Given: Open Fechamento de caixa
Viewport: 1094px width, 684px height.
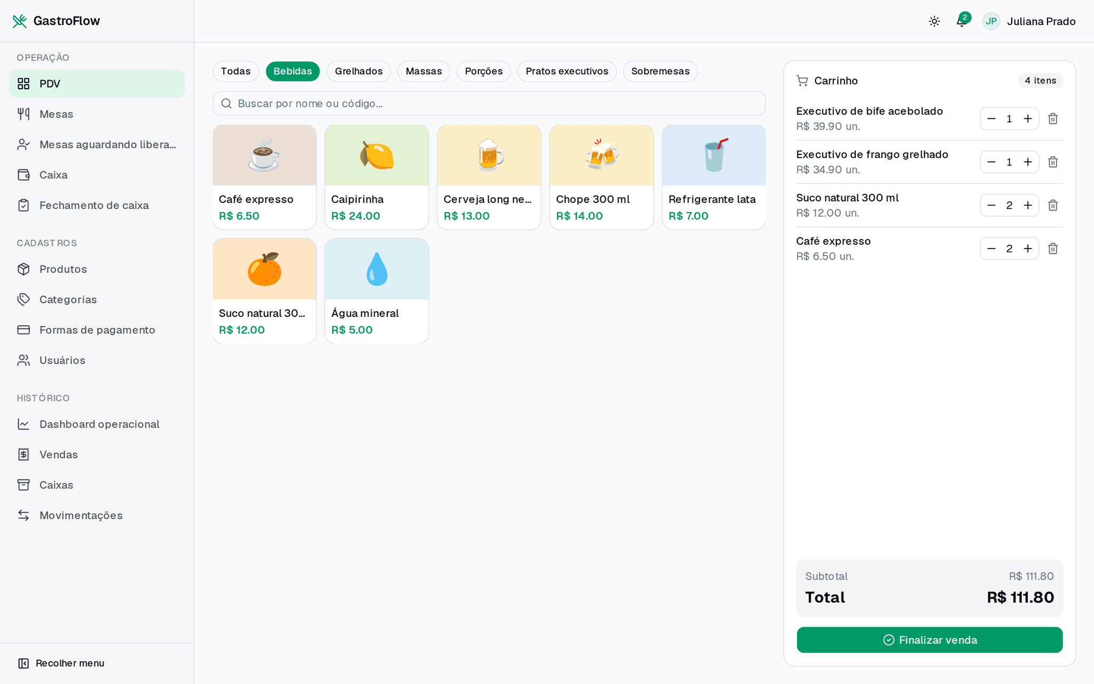Looking at the screenshot, I should click(x=97, y=205).
